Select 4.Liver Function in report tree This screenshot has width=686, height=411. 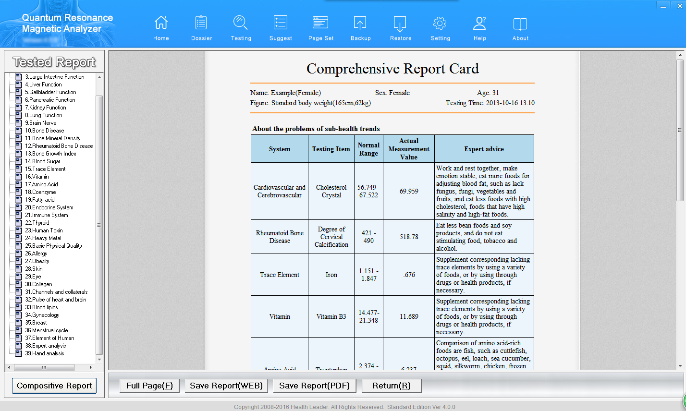tap(43, 85)
